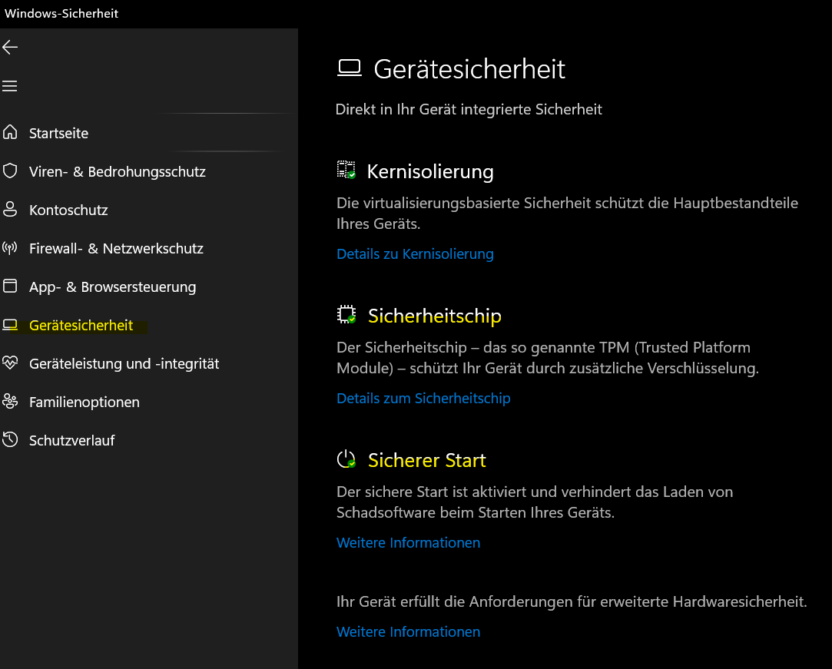The image size is (832, 669).
Task: Click Weitere Informationen under Sicherer Start
Action: click(x=408, y=543)
